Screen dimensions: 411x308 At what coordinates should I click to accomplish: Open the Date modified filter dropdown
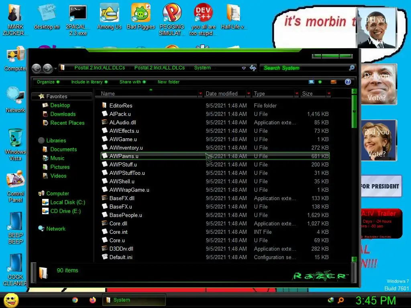tap(248, 93)
